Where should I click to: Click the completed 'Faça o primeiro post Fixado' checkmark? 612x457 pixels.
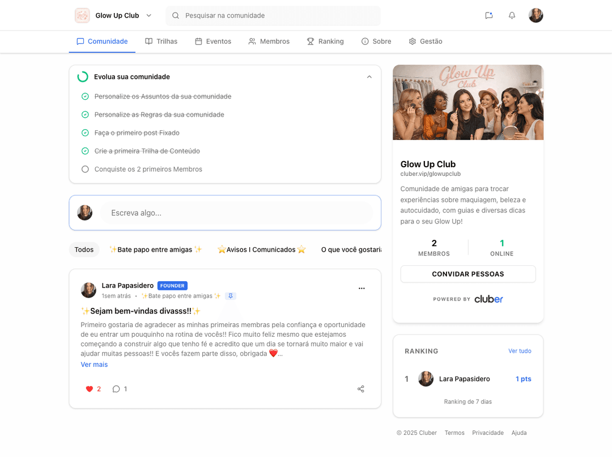[85, 133]
